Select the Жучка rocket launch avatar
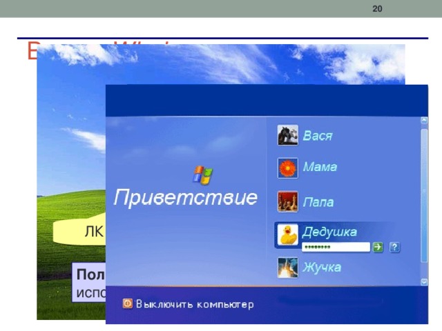This screenshot has height=331, width=442. tap(287, 268)
